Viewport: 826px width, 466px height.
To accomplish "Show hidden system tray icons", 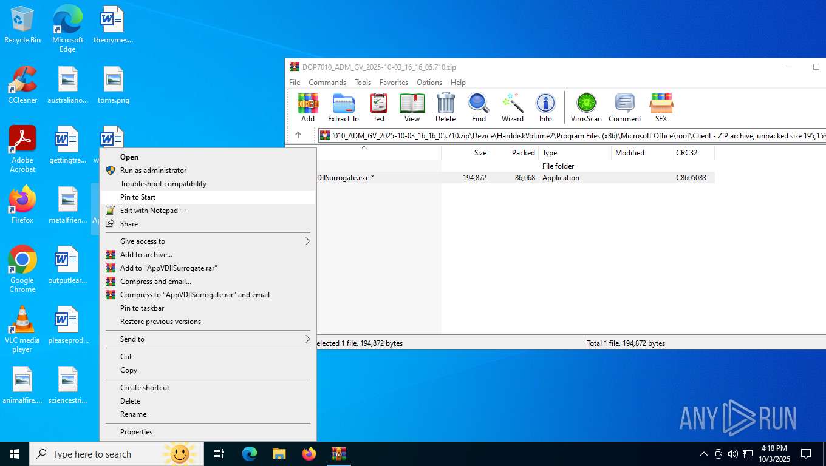I will click(x=703, y=454).
